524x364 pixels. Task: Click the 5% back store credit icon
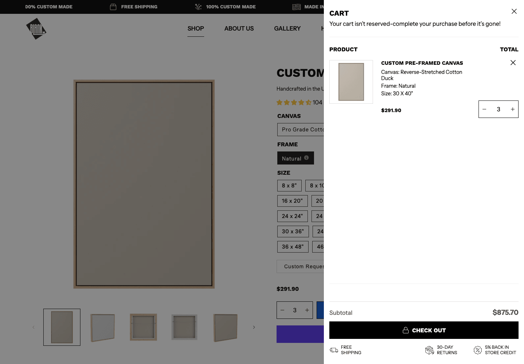point(478,350)
